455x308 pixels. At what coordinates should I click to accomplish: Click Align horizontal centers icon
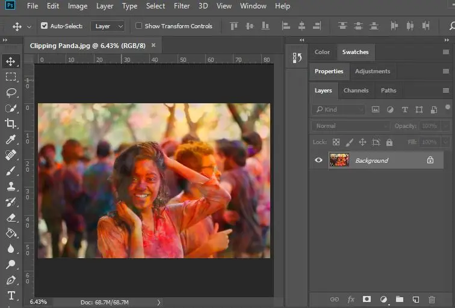[302, 26]
